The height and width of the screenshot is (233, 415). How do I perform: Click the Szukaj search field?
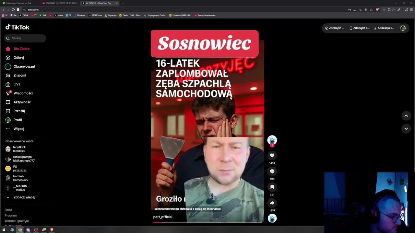[x=25, y=38]
